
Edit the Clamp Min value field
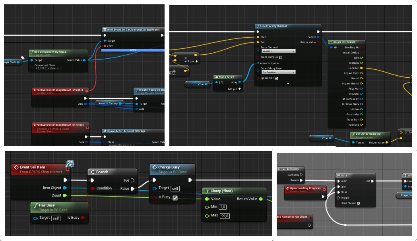223,207
